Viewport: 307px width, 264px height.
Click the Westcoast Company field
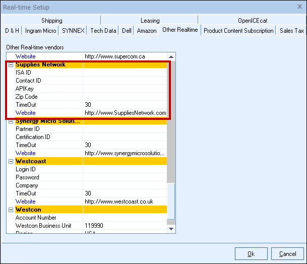point(125,185)
